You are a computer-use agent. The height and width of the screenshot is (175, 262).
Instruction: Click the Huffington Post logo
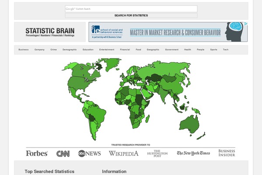(x=157, y=154)
